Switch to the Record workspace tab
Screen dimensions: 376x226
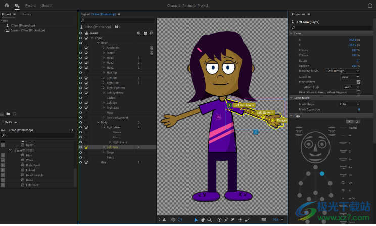point(30,5)
